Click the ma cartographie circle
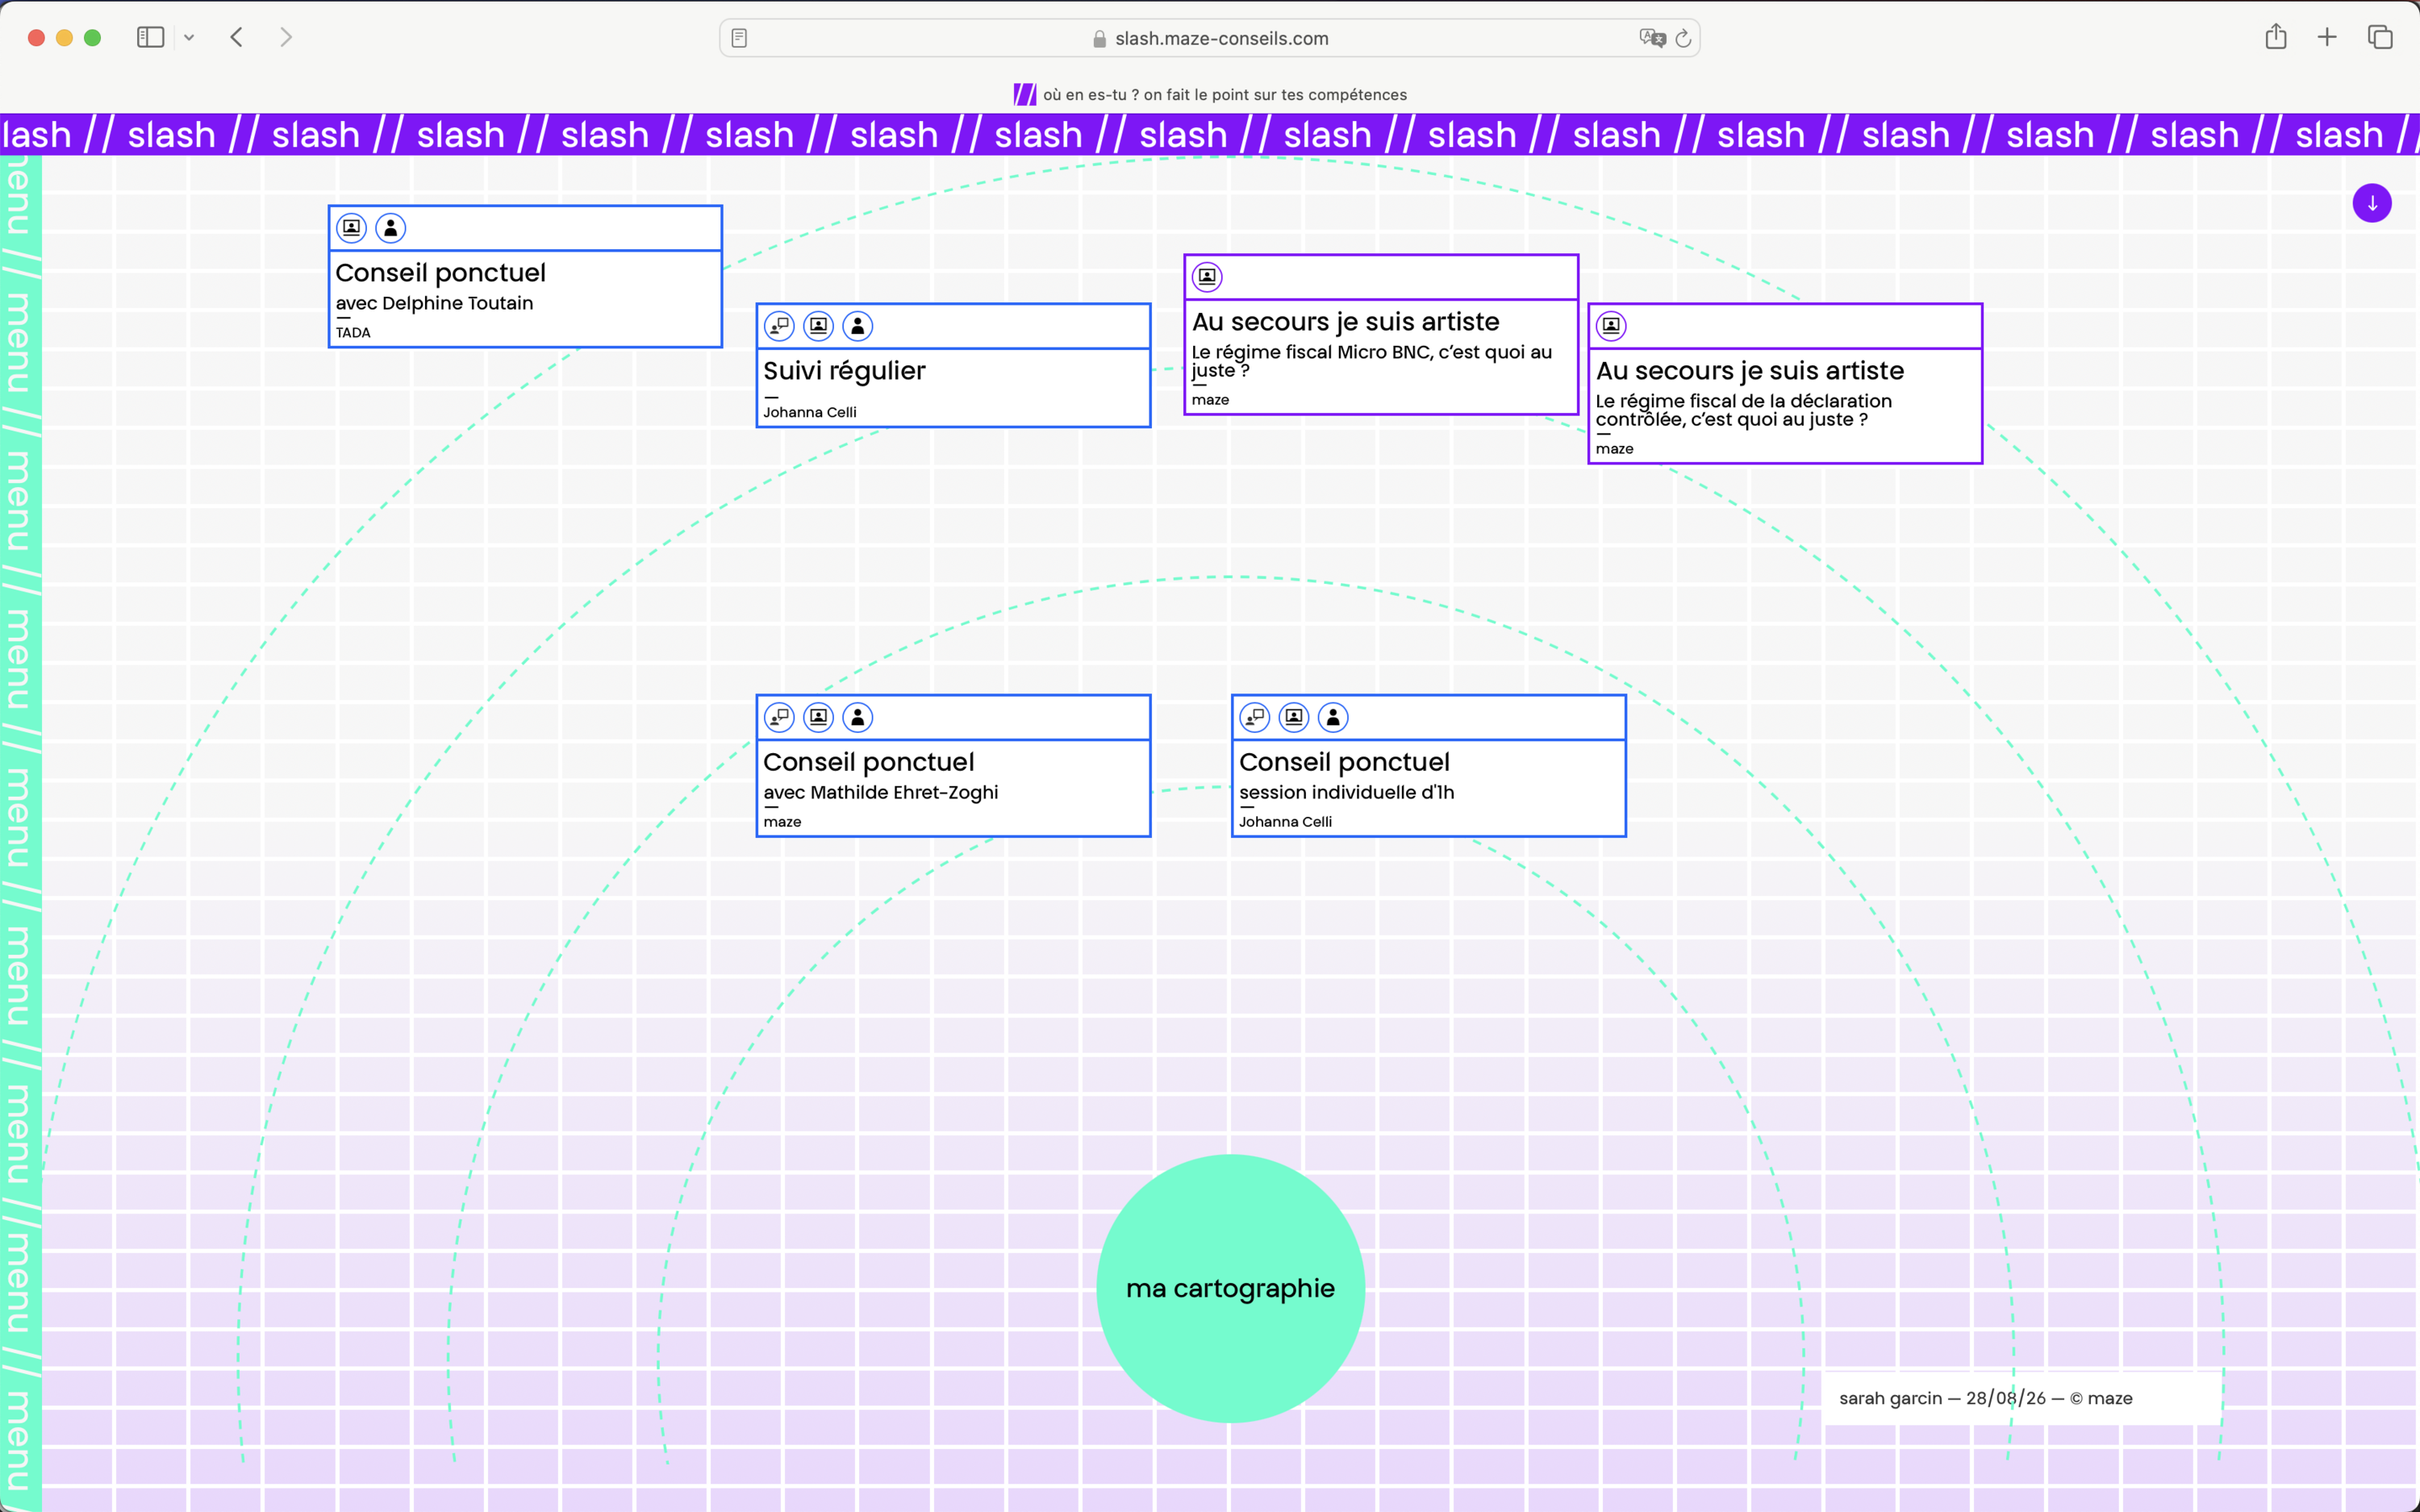Image resolution: width=2420 pixels, height=1512 pixels. 1230,1288
